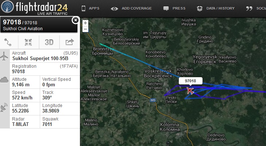Image resolution: width=266 pixels, height=146 pixels.
Task: Click the share flight arrow icon
Action: 70,42
